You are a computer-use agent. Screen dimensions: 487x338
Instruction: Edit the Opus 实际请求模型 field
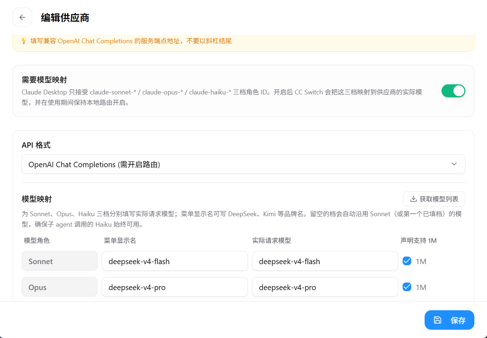coord(325,287)
